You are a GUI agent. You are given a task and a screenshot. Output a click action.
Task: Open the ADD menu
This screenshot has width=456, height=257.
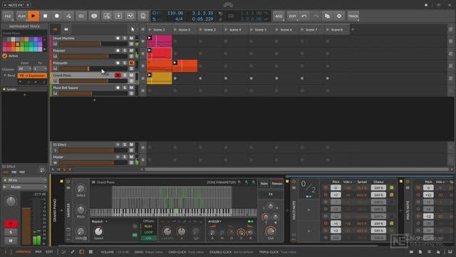[279, 16]
